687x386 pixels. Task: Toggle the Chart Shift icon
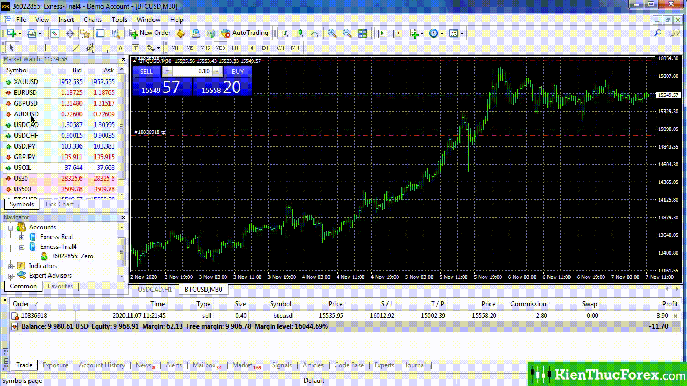[x=396, y=33]
